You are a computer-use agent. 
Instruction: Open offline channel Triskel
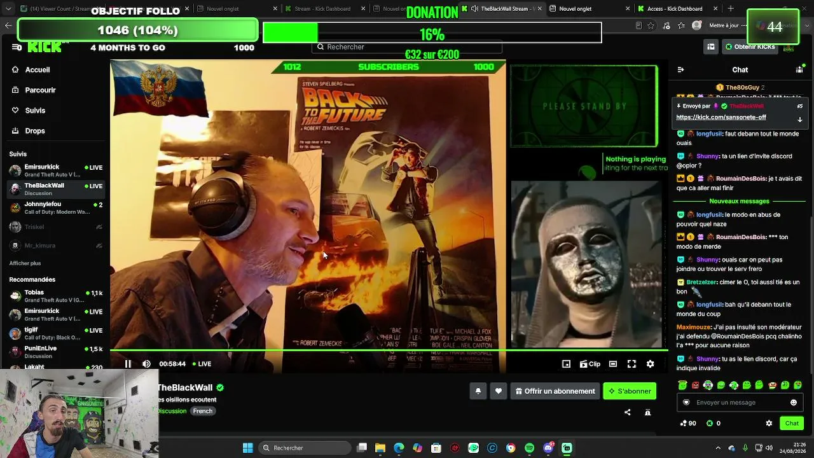click(56, 227)
